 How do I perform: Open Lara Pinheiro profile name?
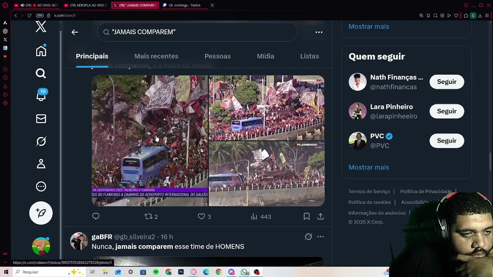(391, 107)
